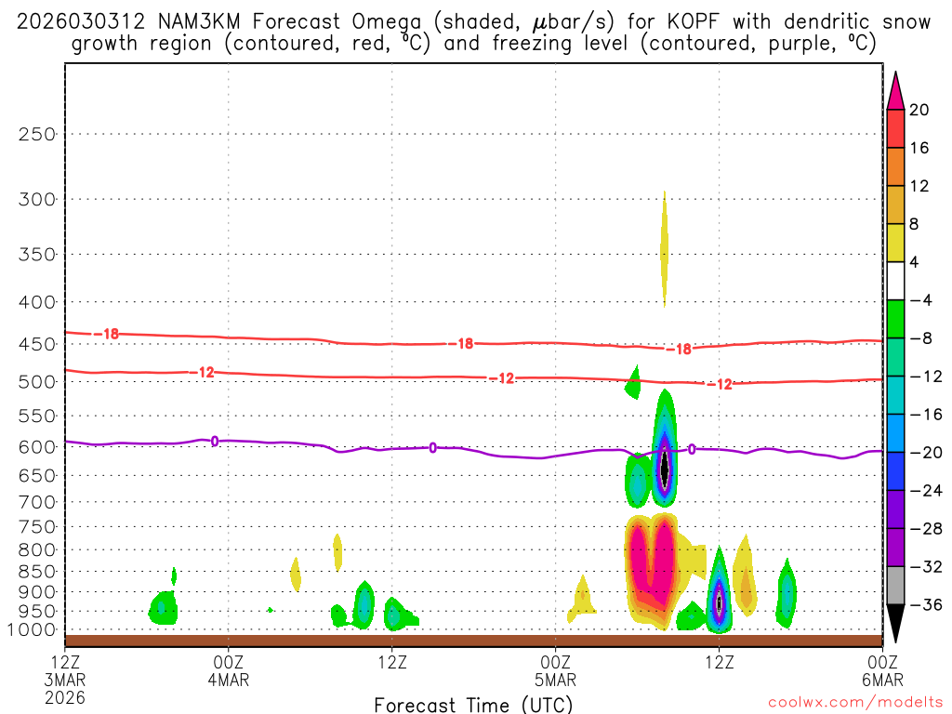Click the 450 pressure level label
The width and height of the screenshot is (952, 714).
click(37, 344)
